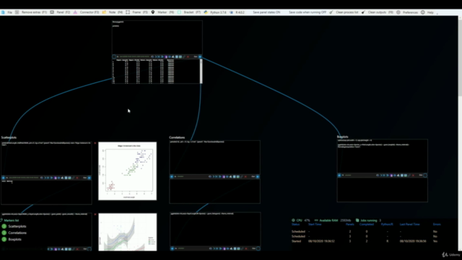Toggle Save panel states ON

(266, 12)
